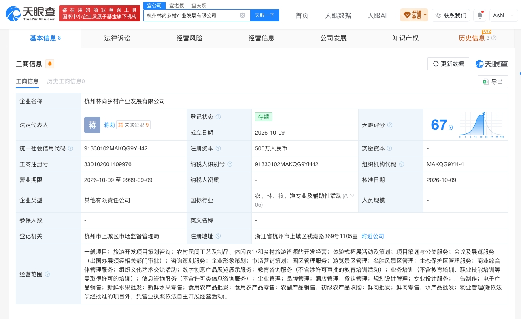The image size is (521, 319).
Task: Show help for 注册地址
Action: click(218, 236)
